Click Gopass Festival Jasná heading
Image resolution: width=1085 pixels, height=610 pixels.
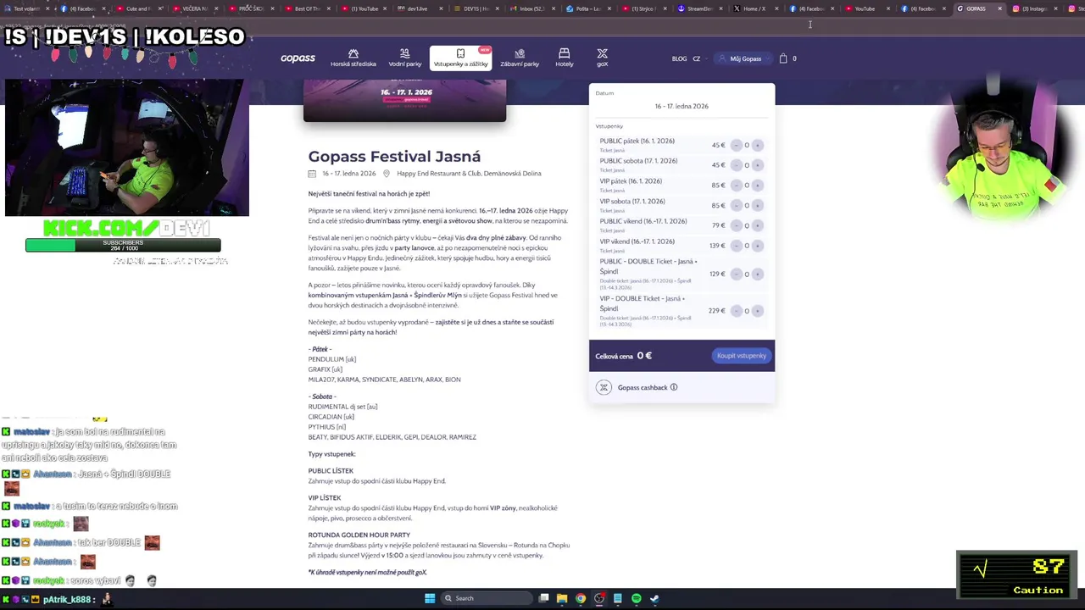[x=394, y=156]
